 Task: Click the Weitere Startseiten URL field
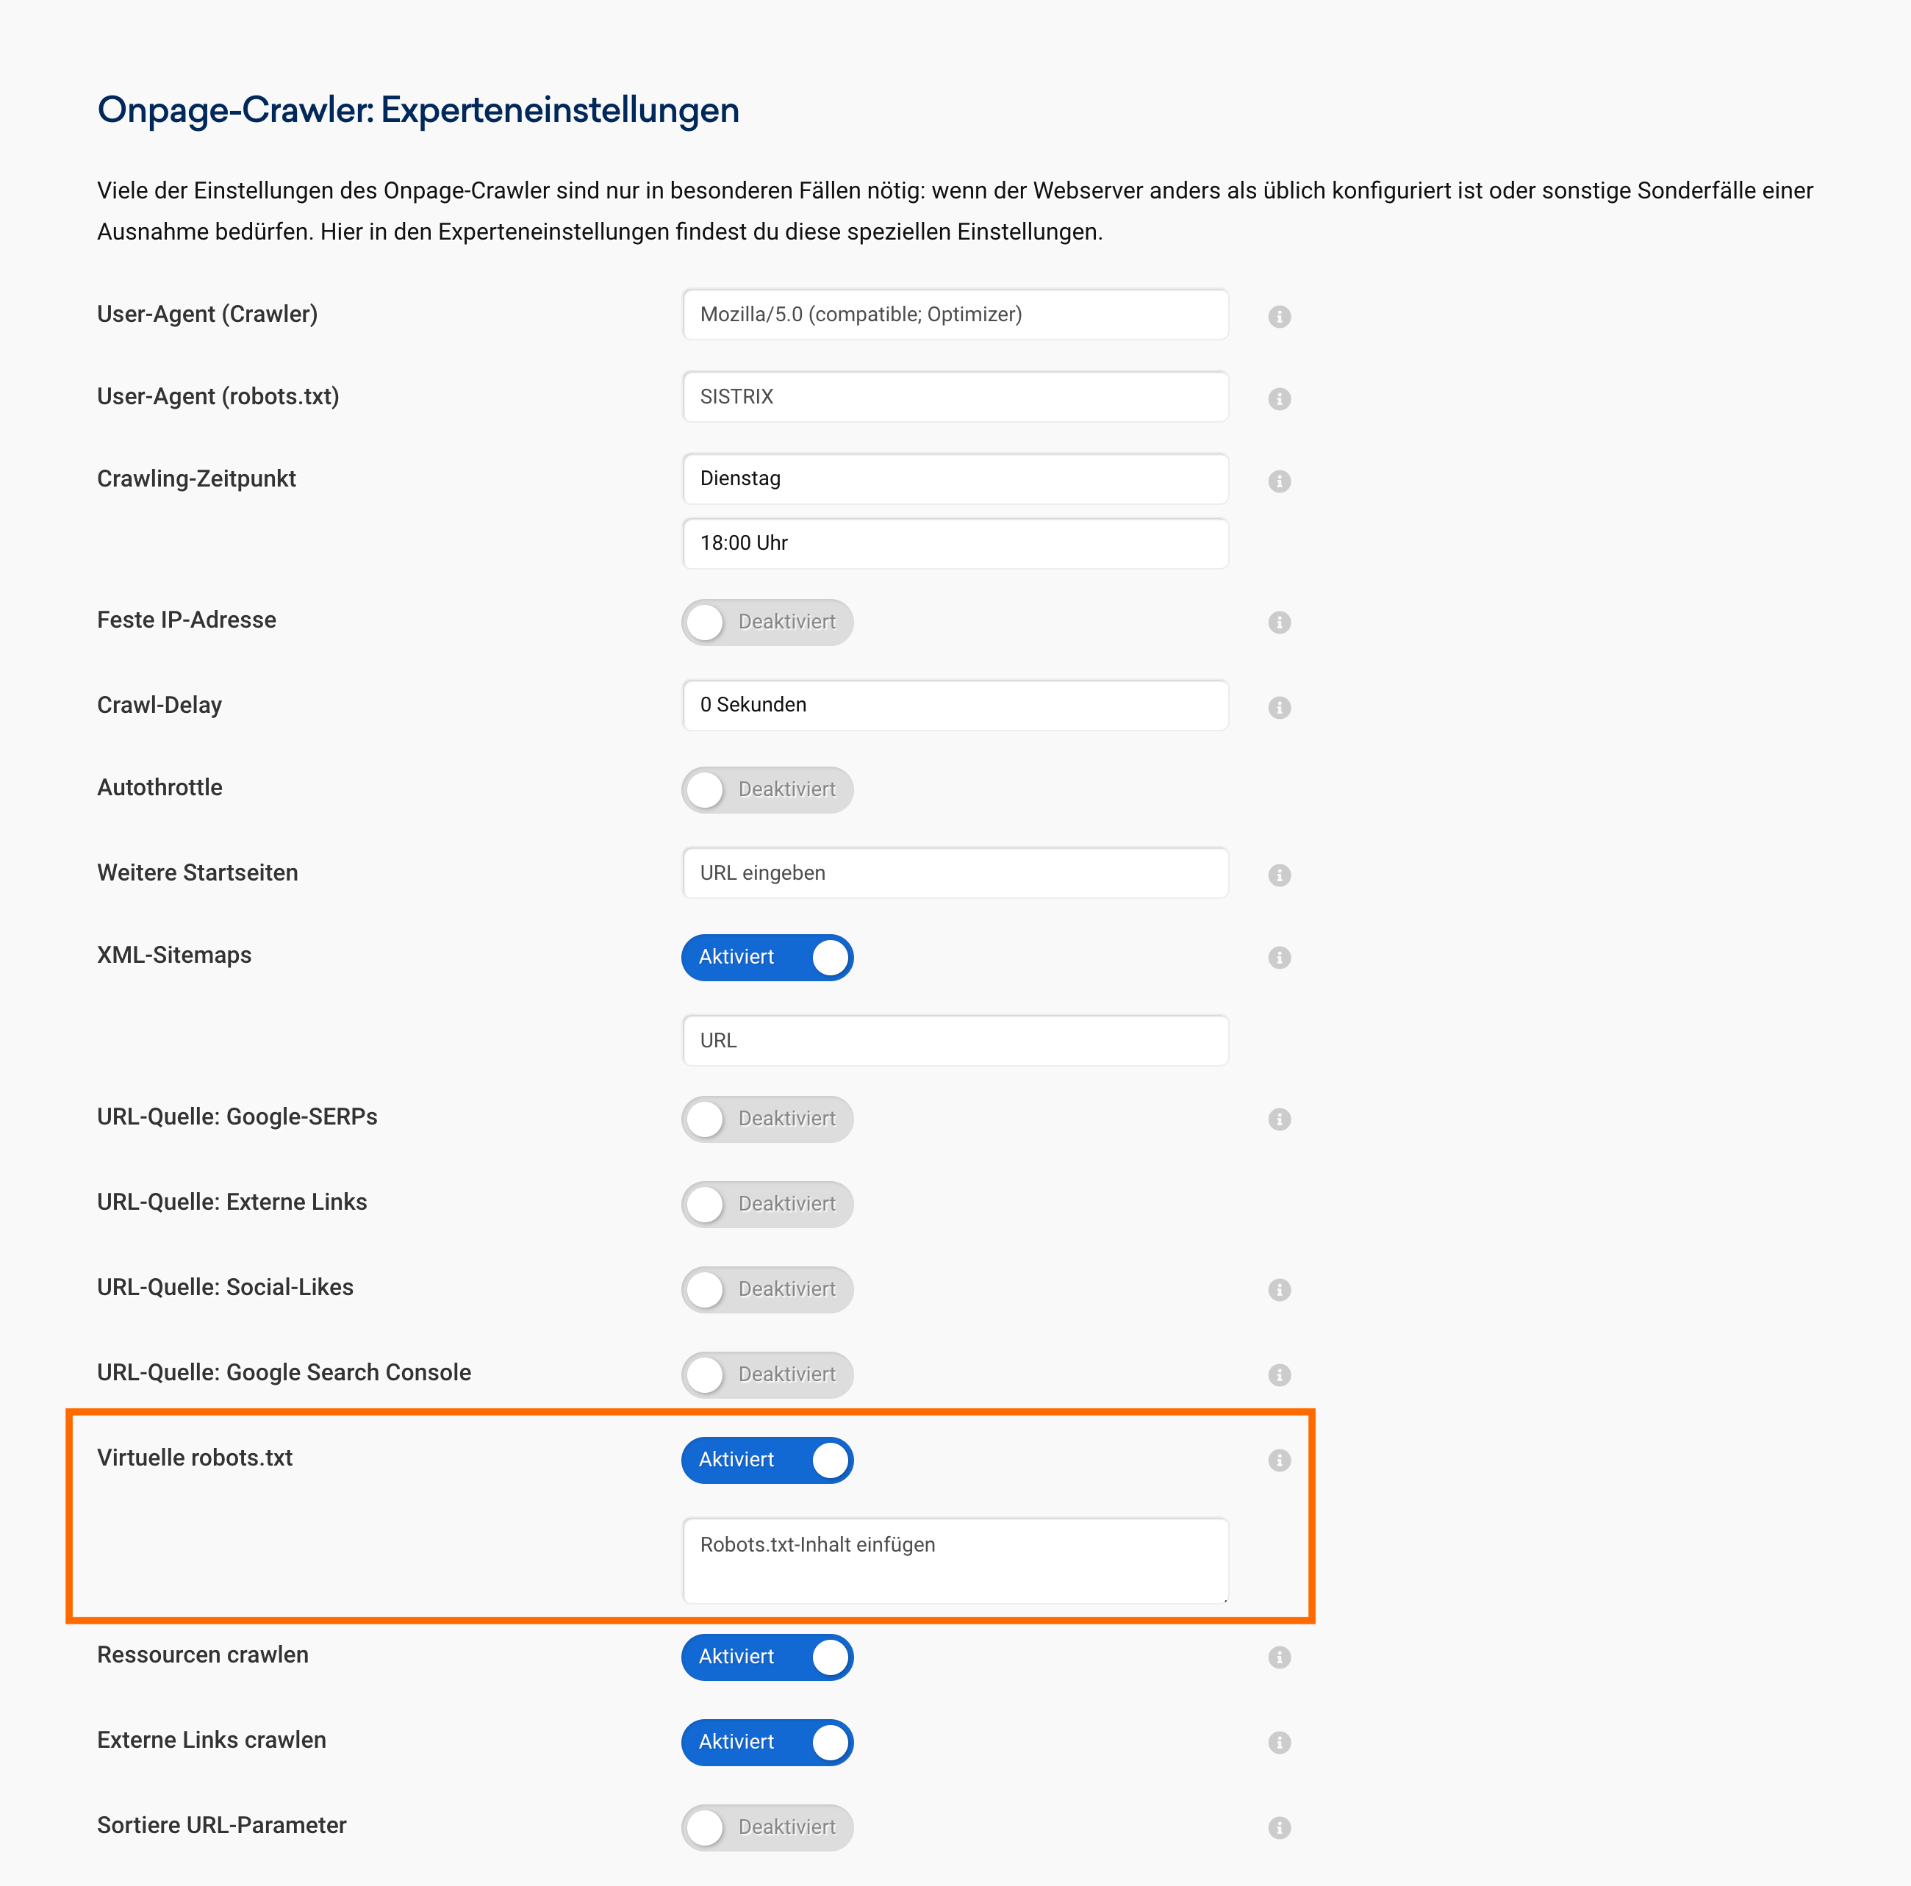955,872
